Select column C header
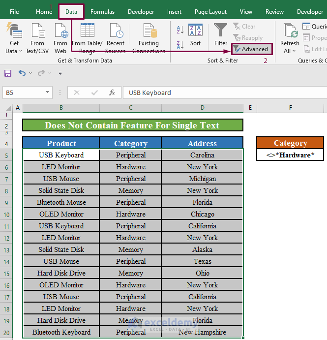This screenshot has height=340, width=327. click(x=131, y=108)
